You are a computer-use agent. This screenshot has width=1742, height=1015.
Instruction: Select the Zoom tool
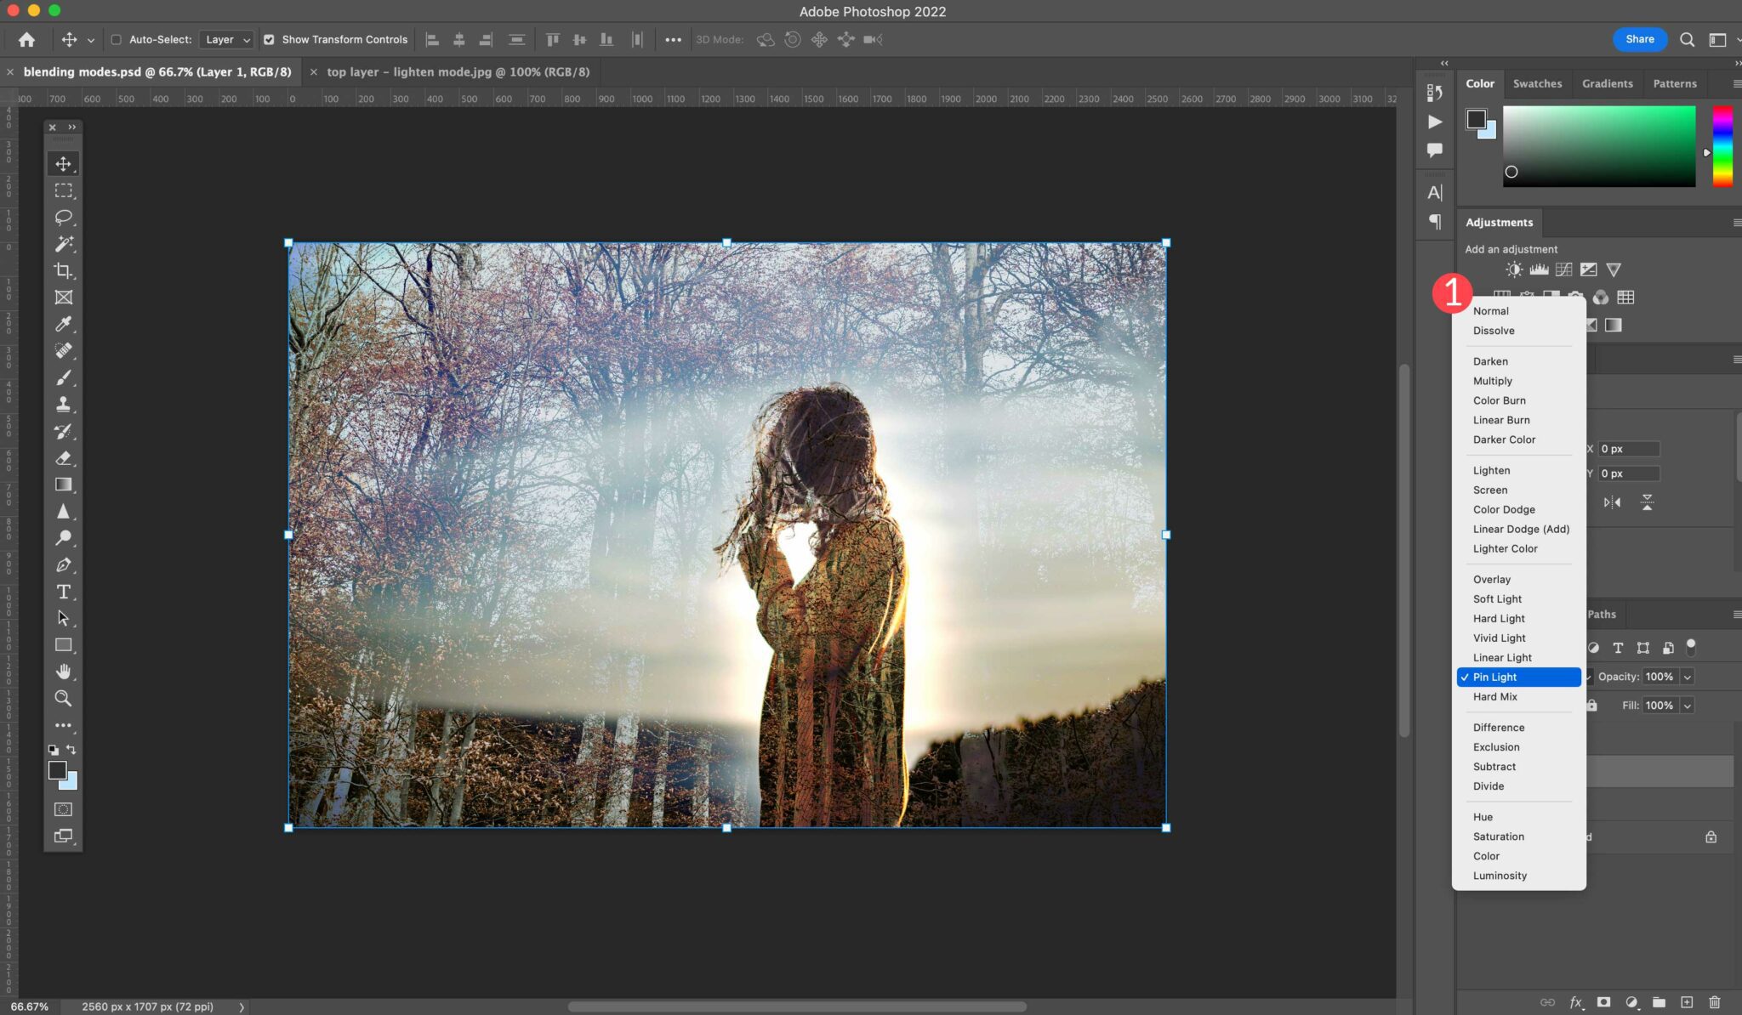tap(64, 697)
